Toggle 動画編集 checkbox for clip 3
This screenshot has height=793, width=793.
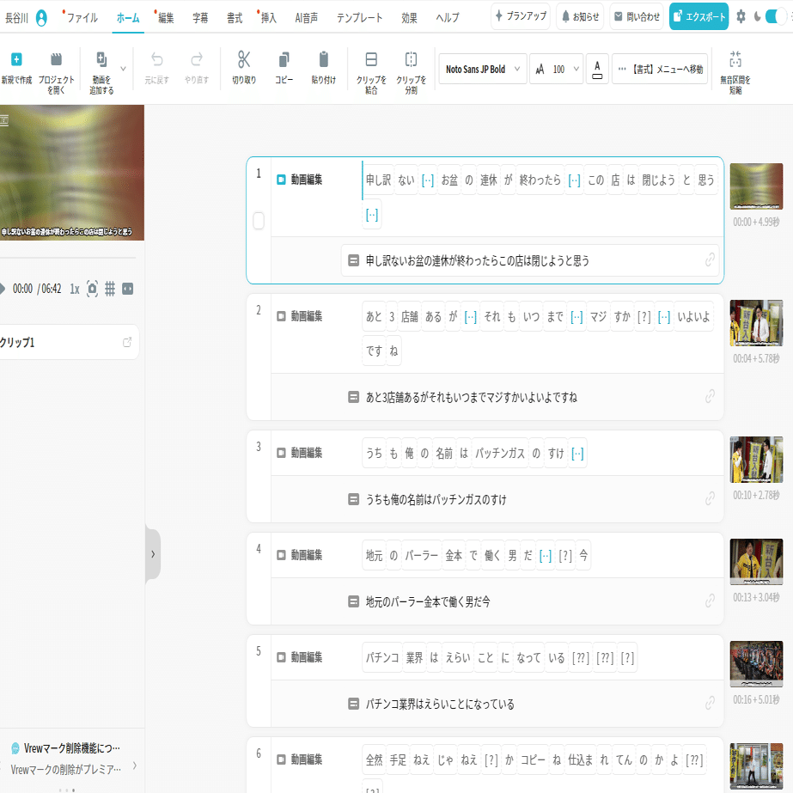pyautogui.click(x=281, y=453)
